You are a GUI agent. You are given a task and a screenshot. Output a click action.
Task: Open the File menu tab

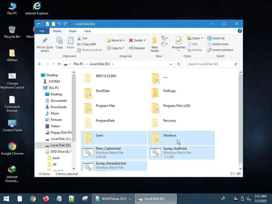tap(42, 31)
